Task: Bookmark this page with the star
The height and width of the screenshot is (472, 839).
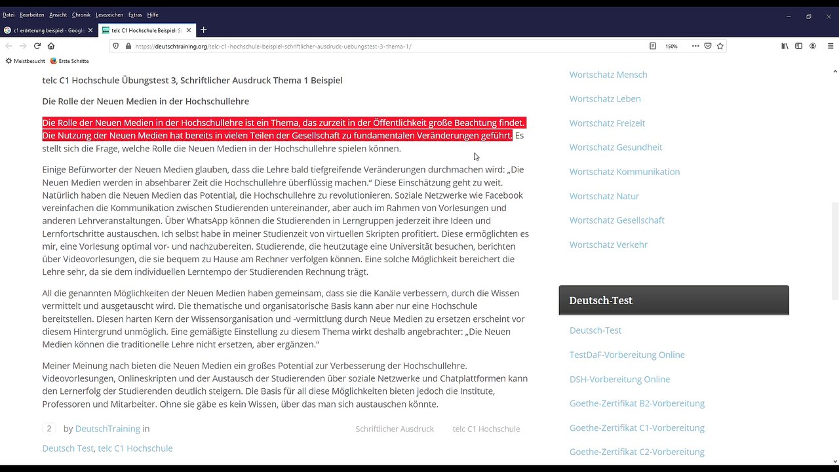Action: [720, 46]
